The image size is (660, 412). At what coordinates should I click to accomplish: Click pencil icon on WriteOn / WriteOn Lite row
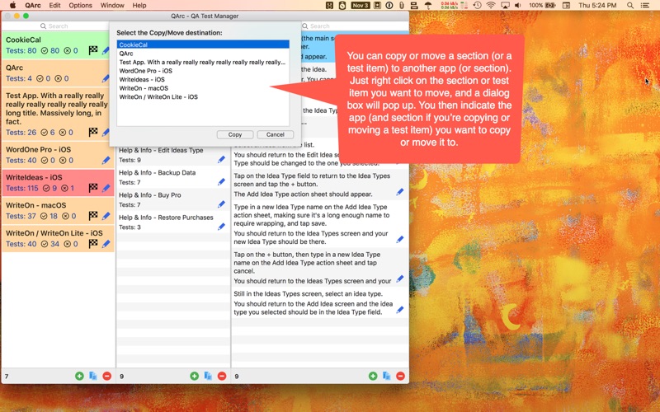[106, 244]
